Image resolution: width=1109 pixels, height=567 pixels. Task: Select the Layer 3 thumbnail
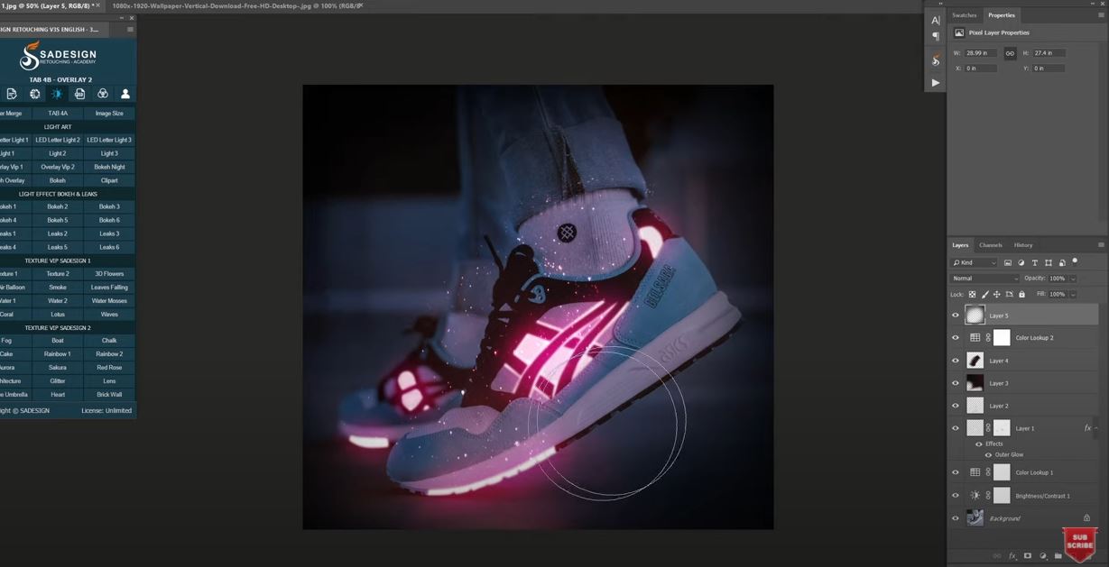tap(975, 383)
